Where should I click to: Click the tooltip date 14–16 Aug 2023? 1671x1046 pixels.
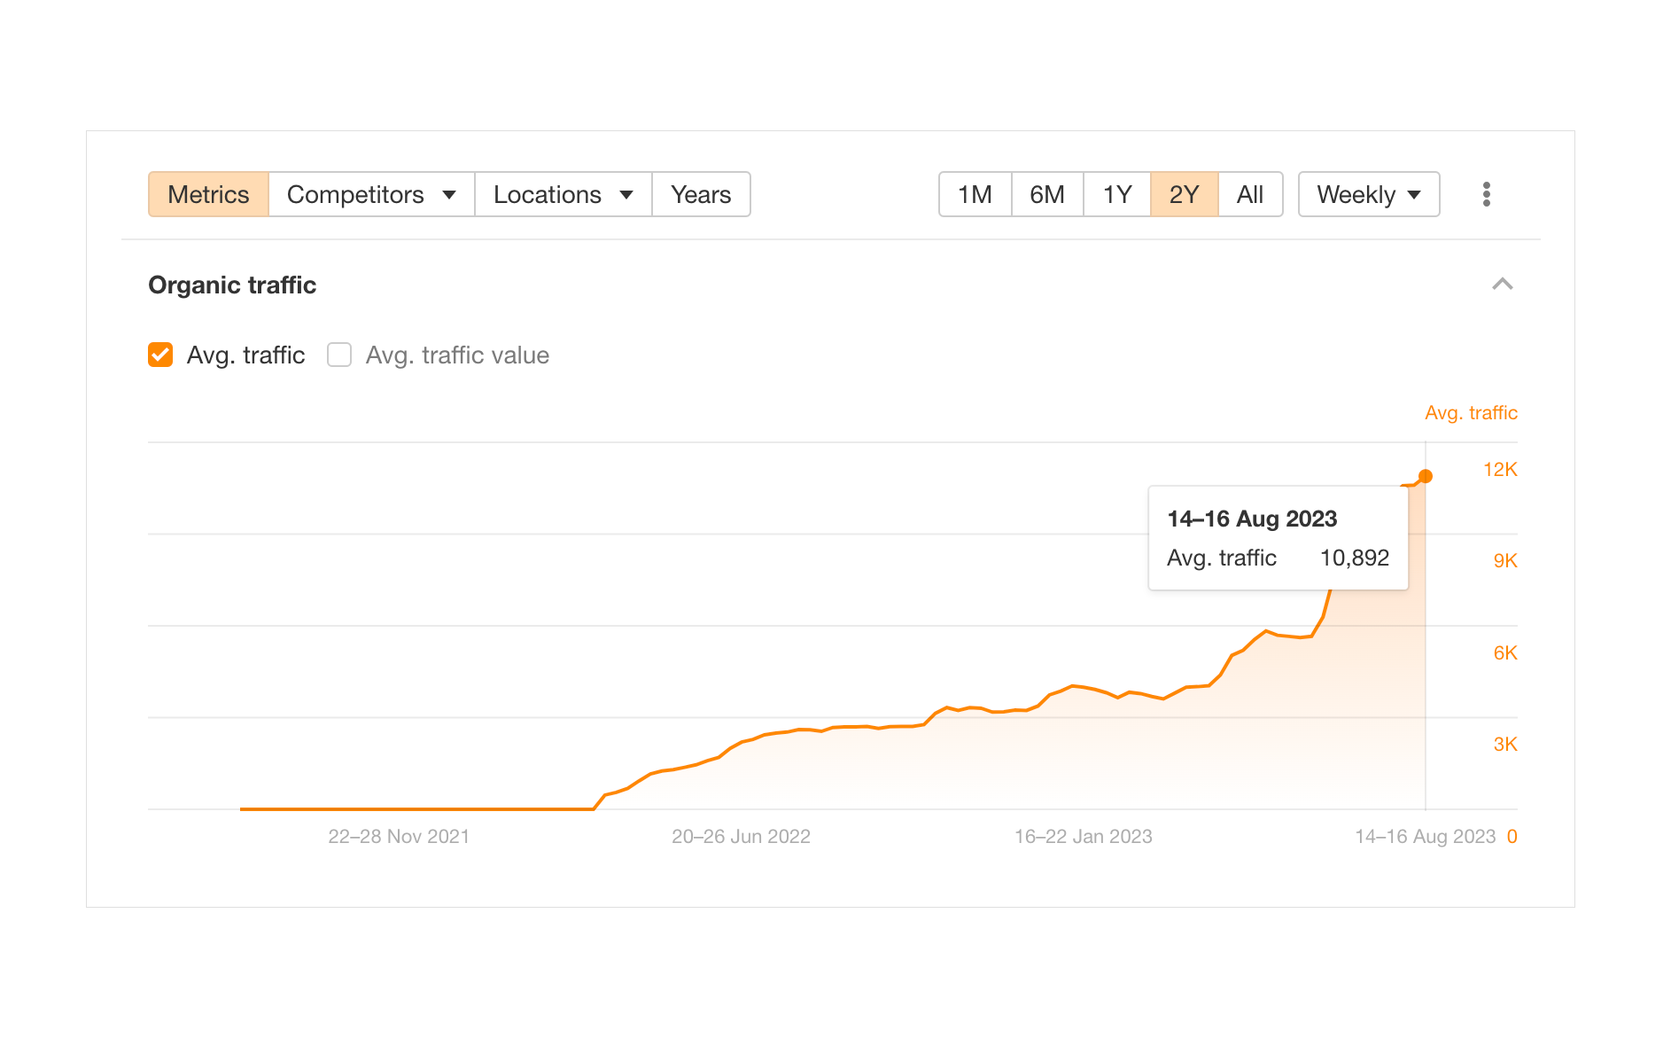[x=1252, y=519]
